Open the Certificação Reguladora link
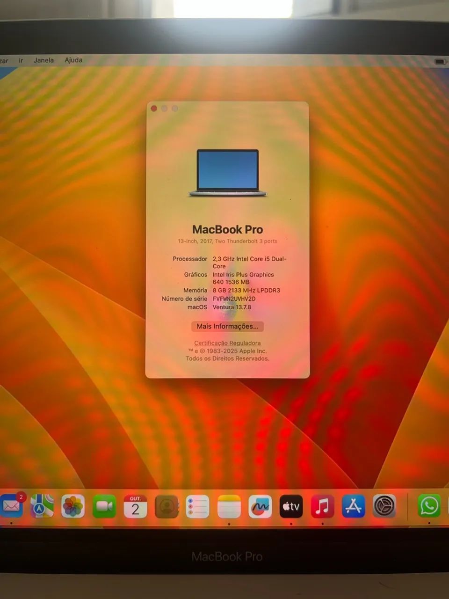The image size is (449, 599). coord(227,343)
